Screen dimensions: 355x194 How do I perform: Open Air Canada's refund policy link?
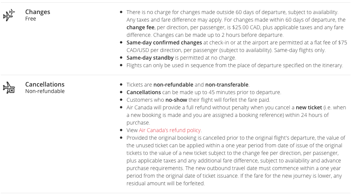(x=170, y=130)
